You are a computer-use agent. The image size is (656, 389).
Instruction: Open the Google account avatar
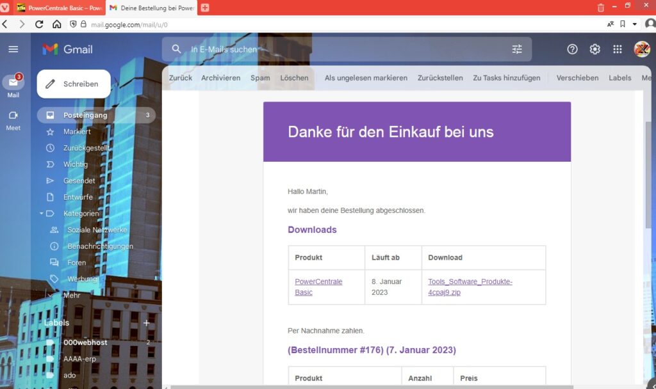point(642,49)
